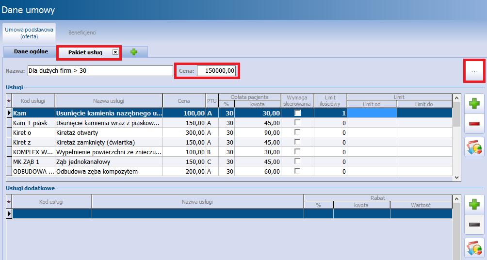
Task: Click the Limit ilościowy value 1 in Kam row
Action: click(x=330, y=113)
